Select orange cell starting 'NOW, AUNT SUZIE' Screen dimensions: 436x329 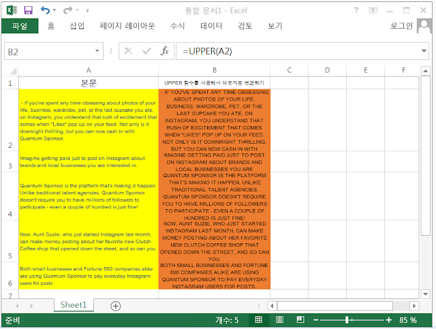(215, 241)
